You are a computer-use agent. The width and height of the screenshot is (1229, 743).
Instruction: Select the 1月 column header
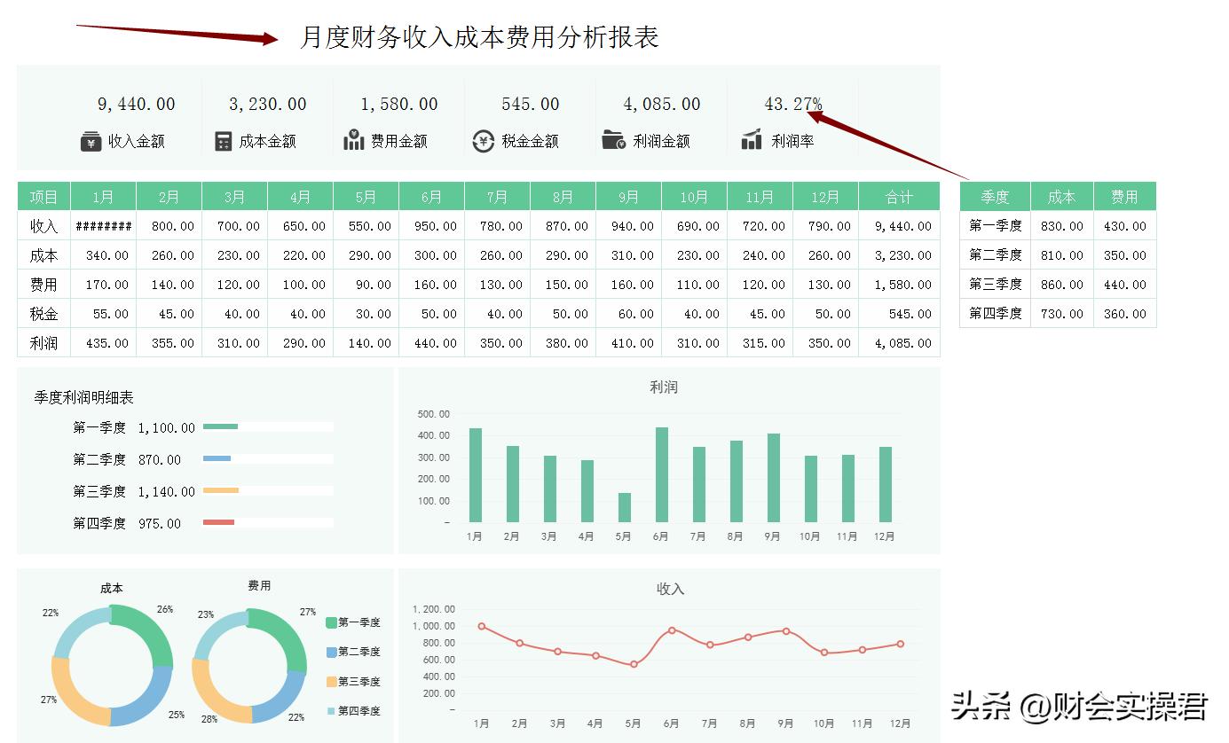pos(103,196)
